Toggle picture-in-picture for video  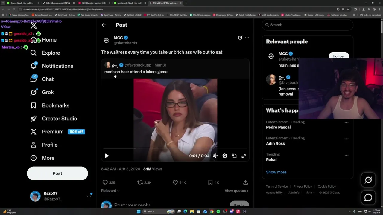tap(234, 156)
